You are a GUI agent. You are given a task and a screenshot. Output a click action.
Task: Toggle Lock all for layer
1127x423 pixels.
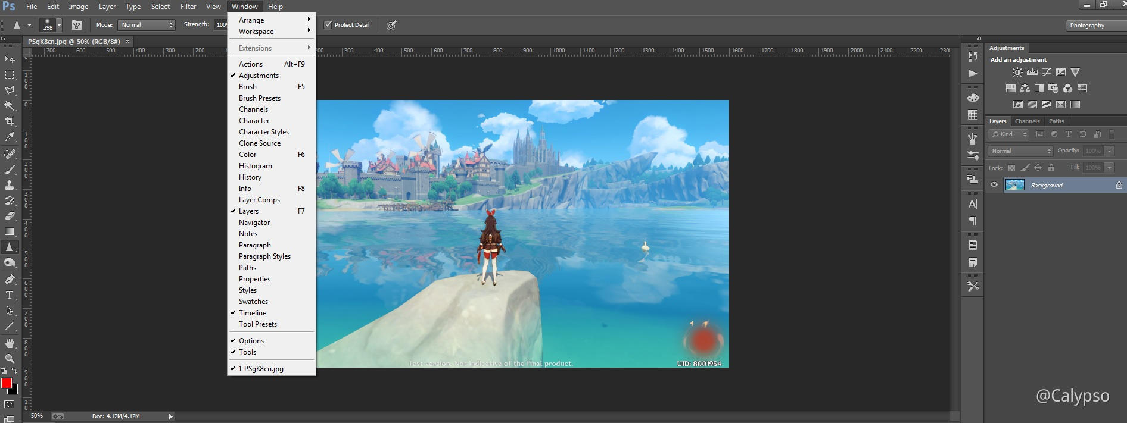(1051, 168)
